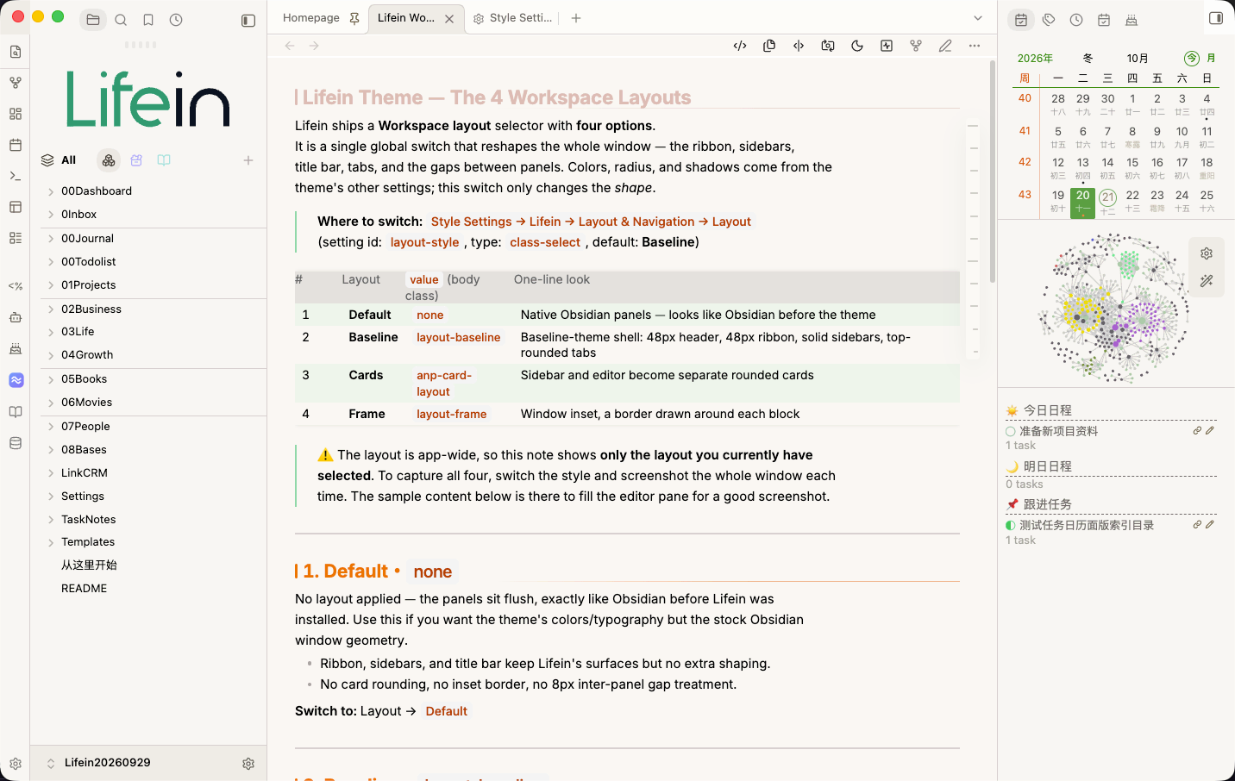The image size is (1235, 781).
Task: Mark 准备新项目资料 task as complete
Action: point(1011,431)
